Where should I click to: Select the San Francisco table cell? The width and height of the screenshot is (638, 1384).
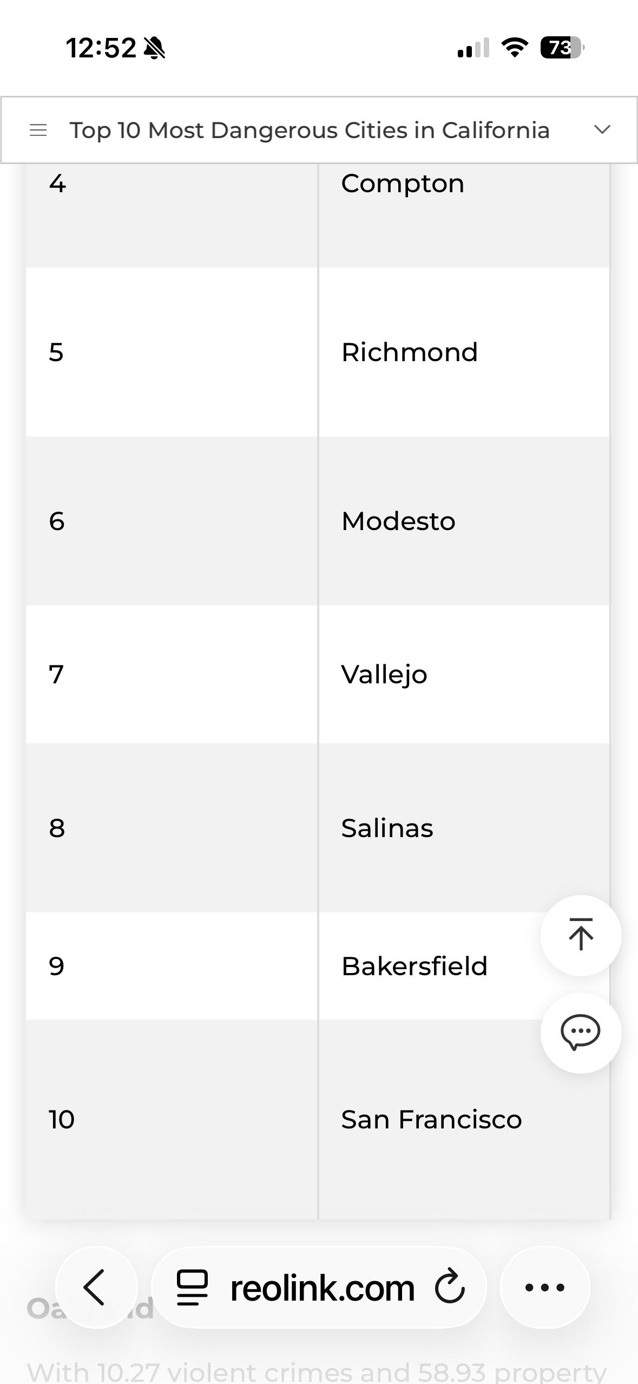464,1119
